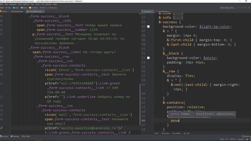Click the pug editor vertical scrollbar thumb
This screenshot has width=251, height=141.
(x=140, y=105)
